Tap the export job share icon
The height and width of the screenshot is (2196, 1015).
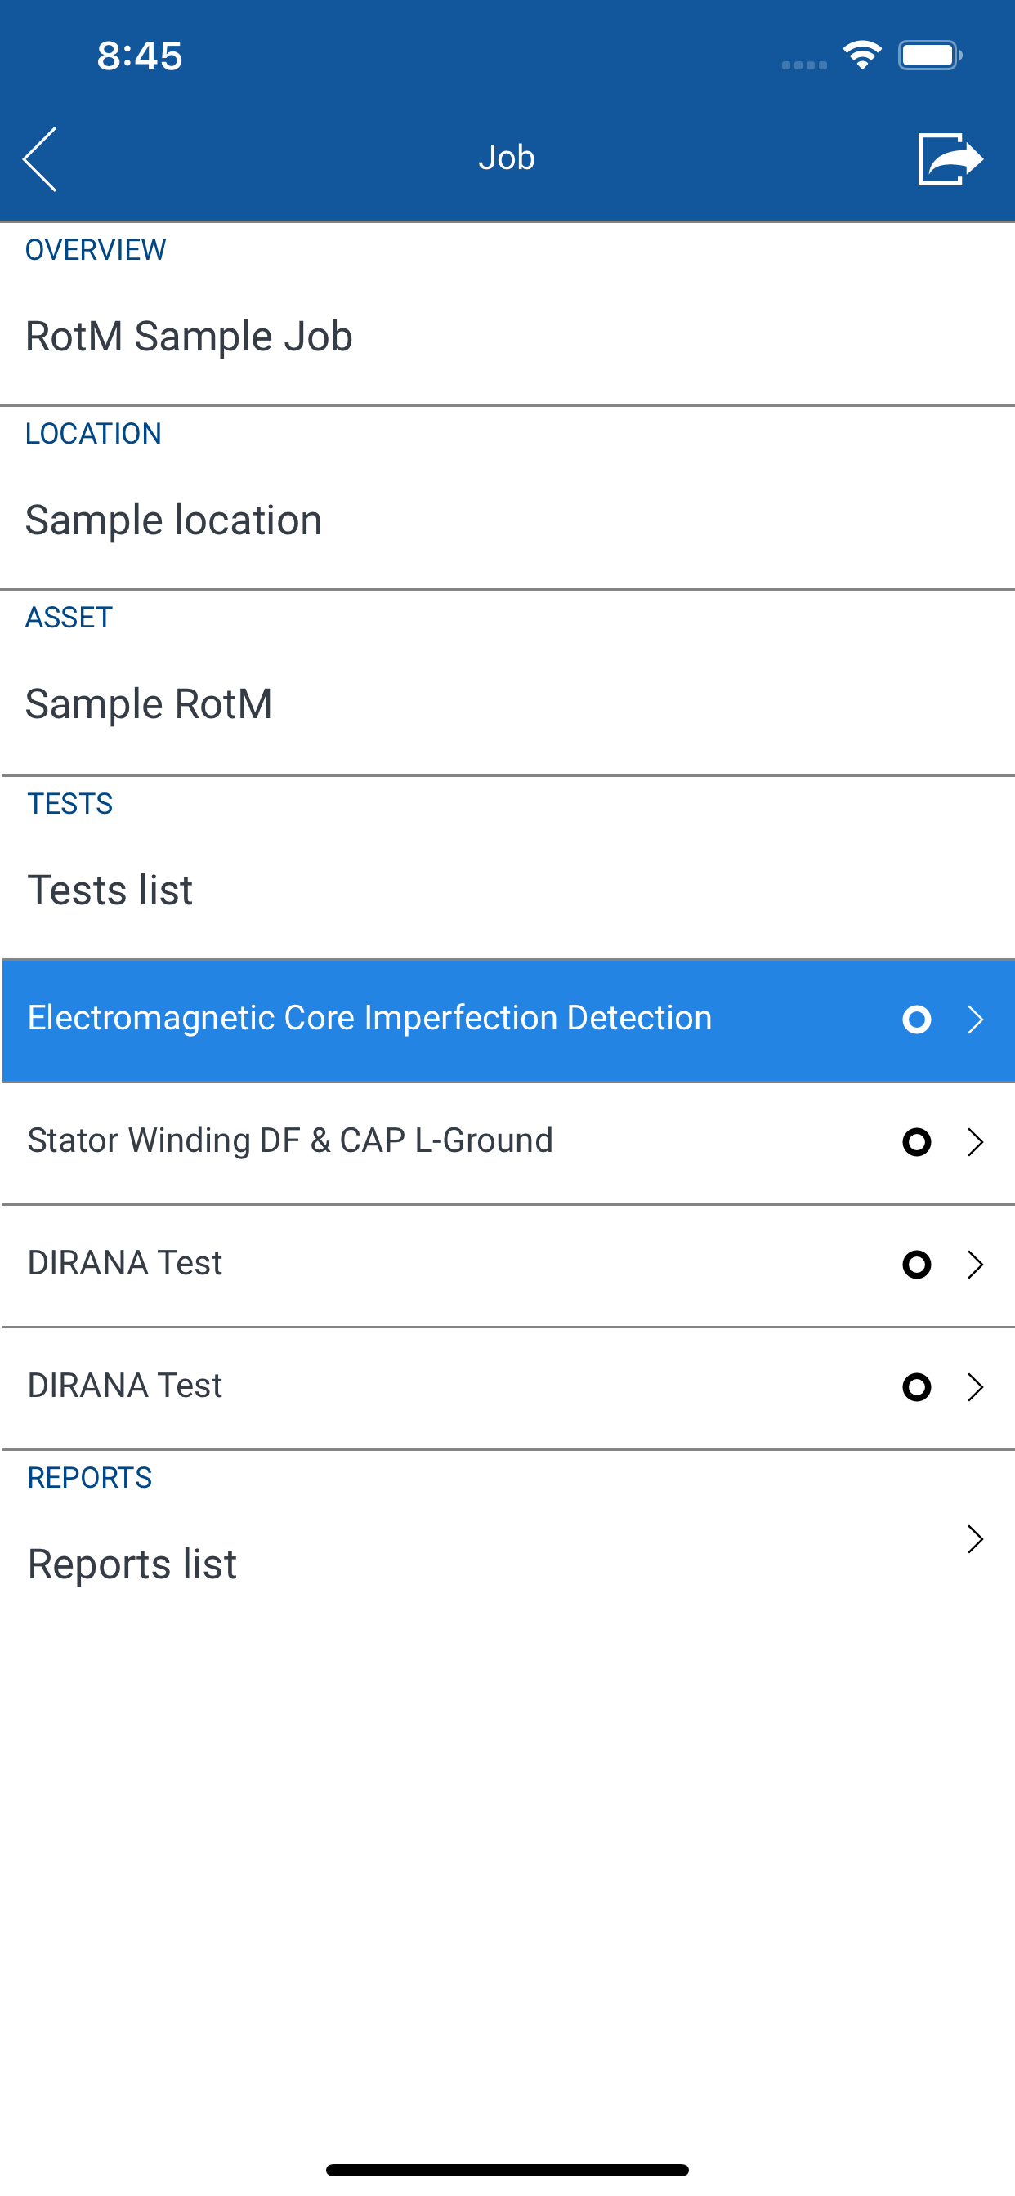click(x=950, y=159)
